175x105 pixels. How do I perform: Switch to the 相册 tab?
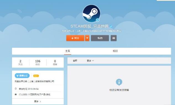point(115,51)
